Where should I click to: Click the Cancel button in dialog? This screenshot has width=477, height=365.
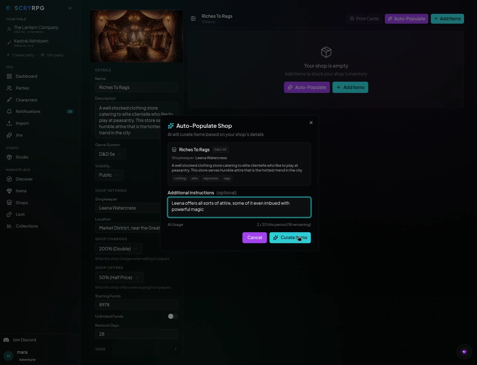pos(255,238)
